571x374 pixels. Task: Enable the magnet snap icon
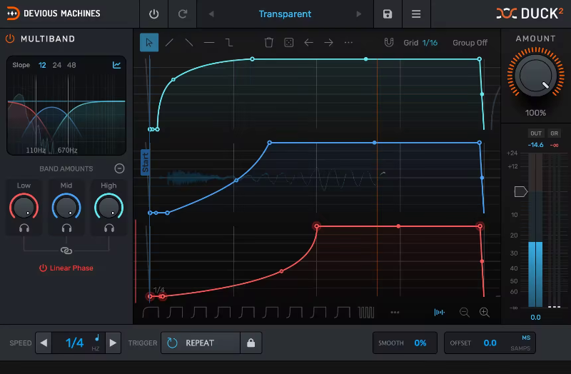click(x=389, y=42)
